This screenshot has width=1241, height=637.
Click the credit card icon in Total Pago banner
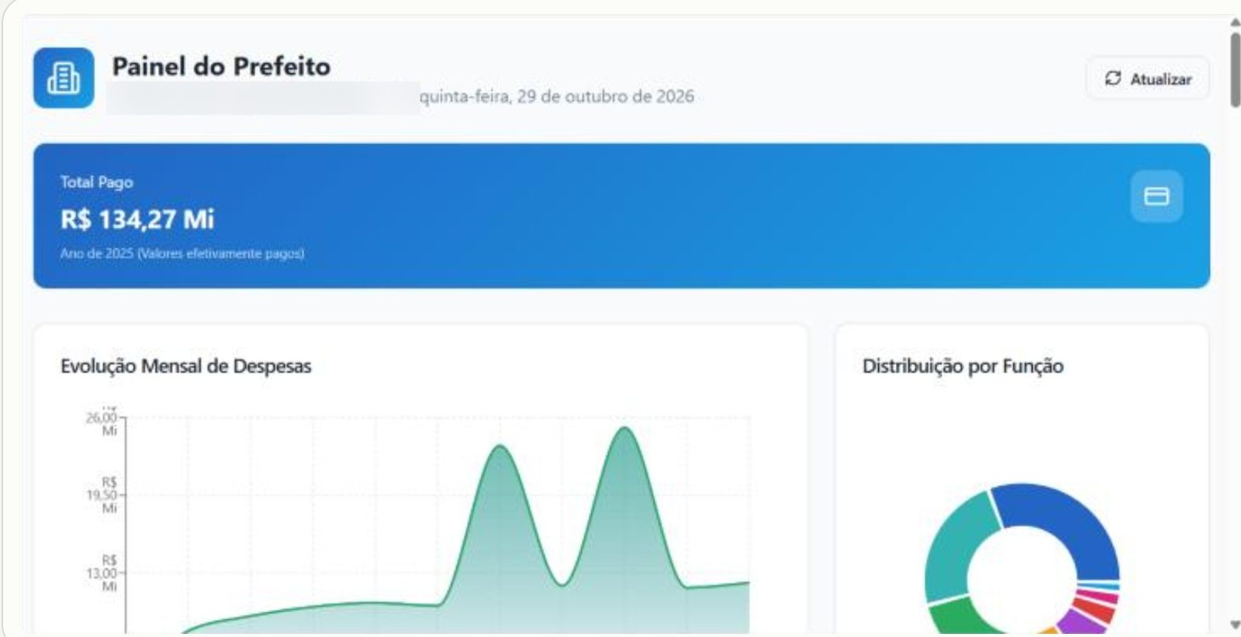tap(1156, 196)
